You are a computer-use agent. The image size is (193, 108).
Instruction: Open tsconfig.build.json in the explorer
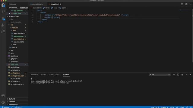[x=17, y=84]
